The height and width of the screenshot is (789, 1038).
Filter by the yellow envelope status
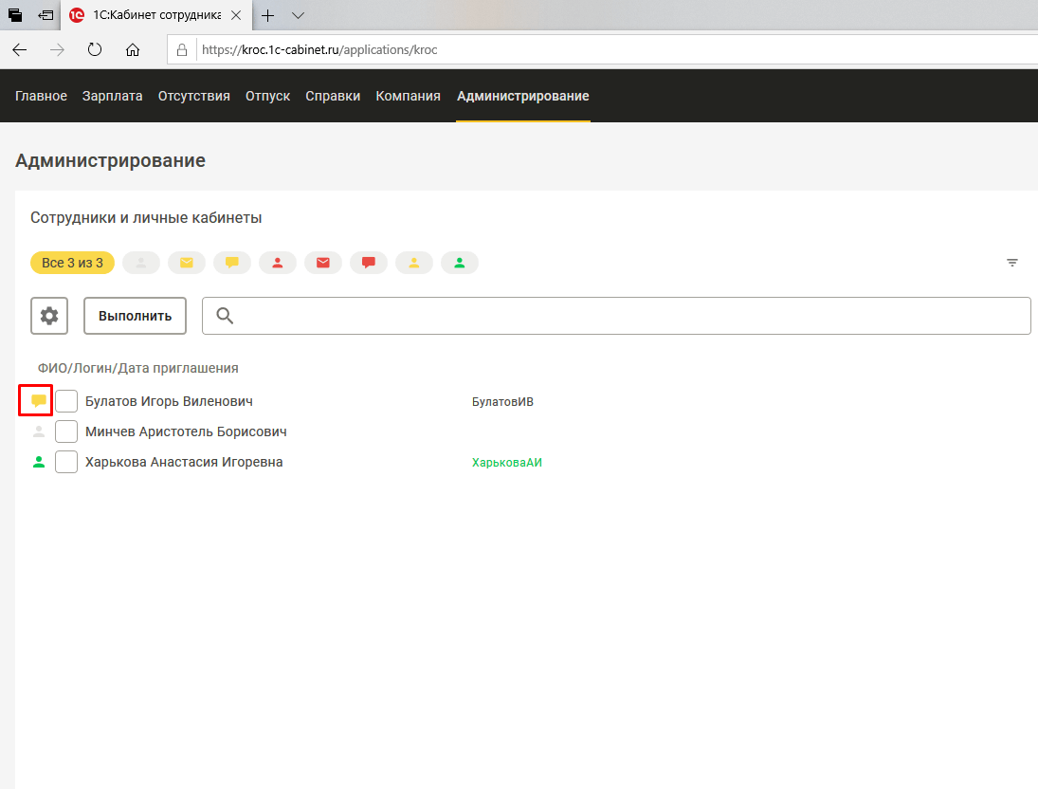(187, 263)
